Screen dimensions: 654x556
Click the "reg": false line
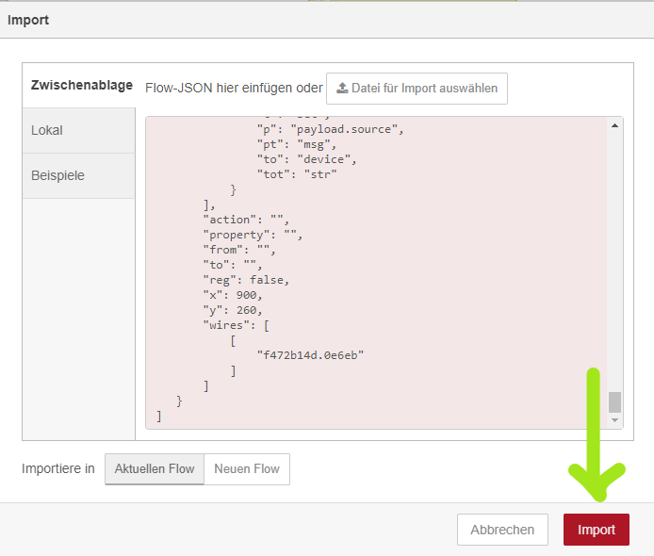[x=246, y=280]
